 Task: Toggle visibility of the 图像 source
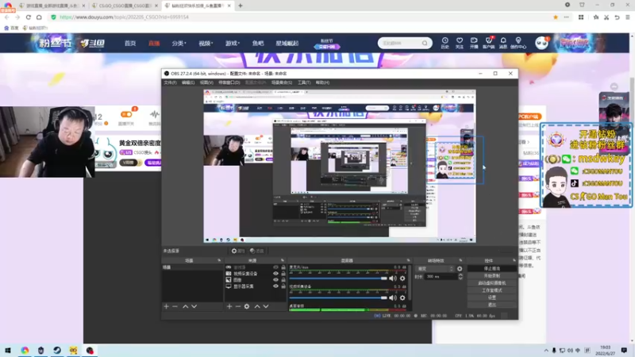click(275, 280)
